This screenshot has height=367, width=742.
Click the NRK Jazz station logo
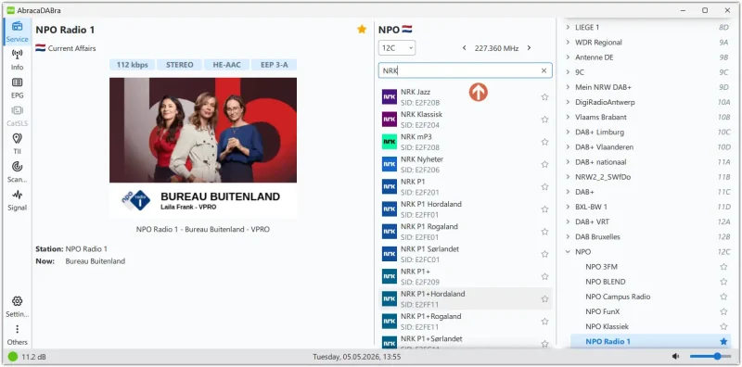pyautogui.click(x=389, y=96)
